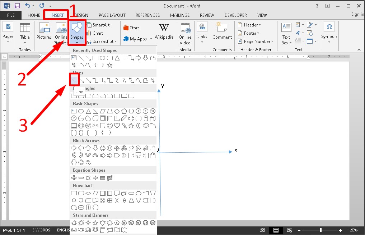Click the 120% zoom level indicator
This screenshot has width=365, height=235.
352,230
